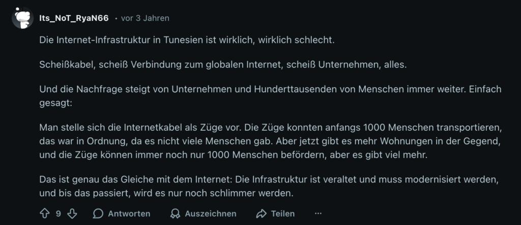This screenshot has width=521, height=225.
Task: Upvote the comment by Its_NoT_RyaN66
Action: [44, 213]
